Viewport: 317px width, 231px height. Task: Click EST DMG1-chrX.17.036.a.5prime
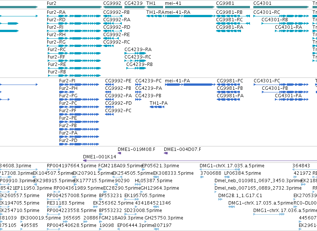[x=269, y=214]
